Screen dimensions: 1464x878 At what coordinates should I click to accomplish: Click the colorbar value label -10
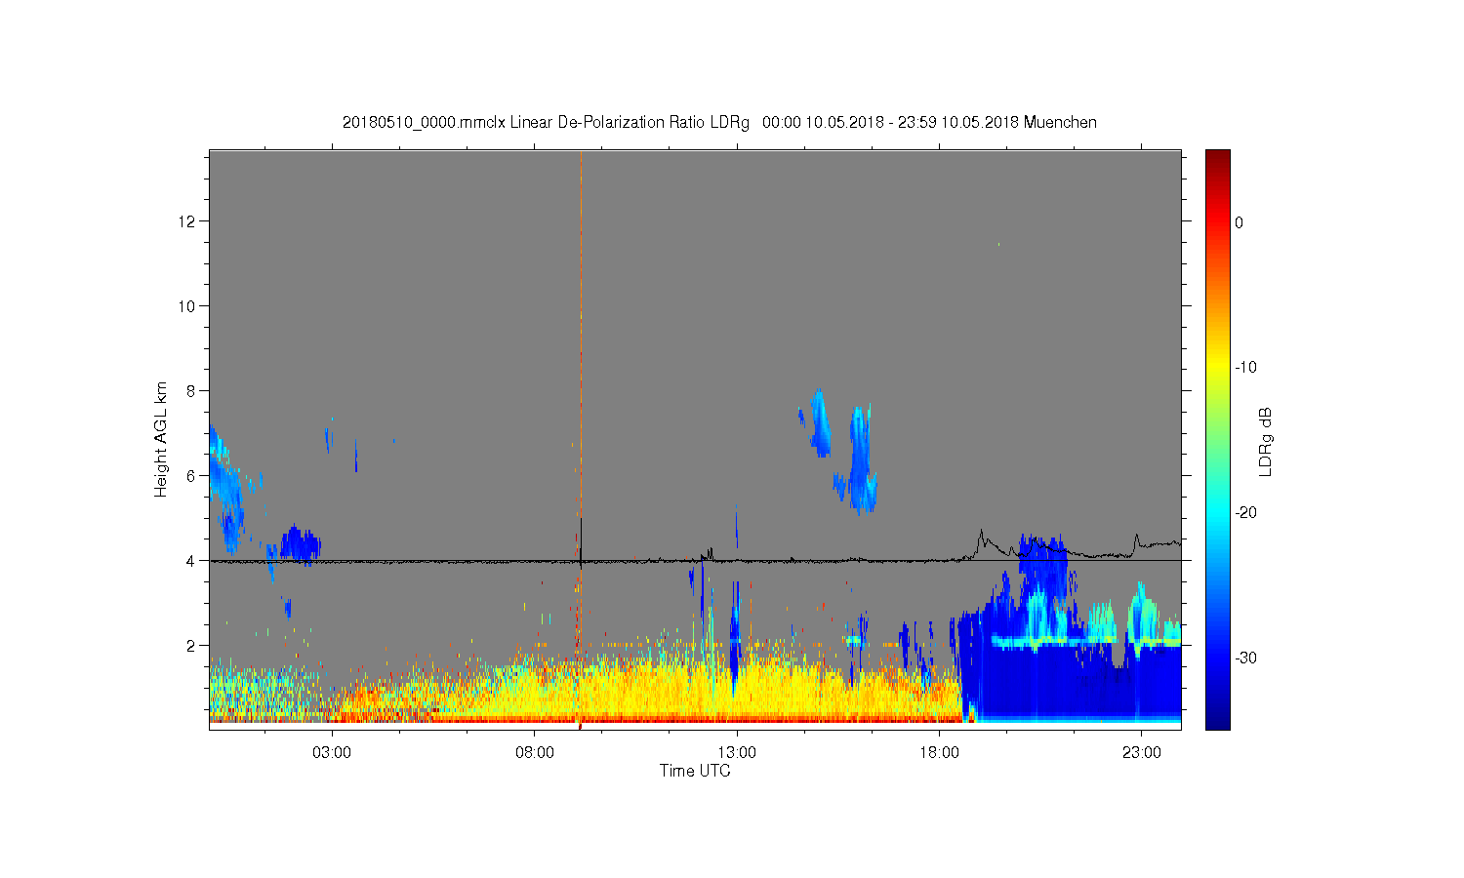[1245, 368]
